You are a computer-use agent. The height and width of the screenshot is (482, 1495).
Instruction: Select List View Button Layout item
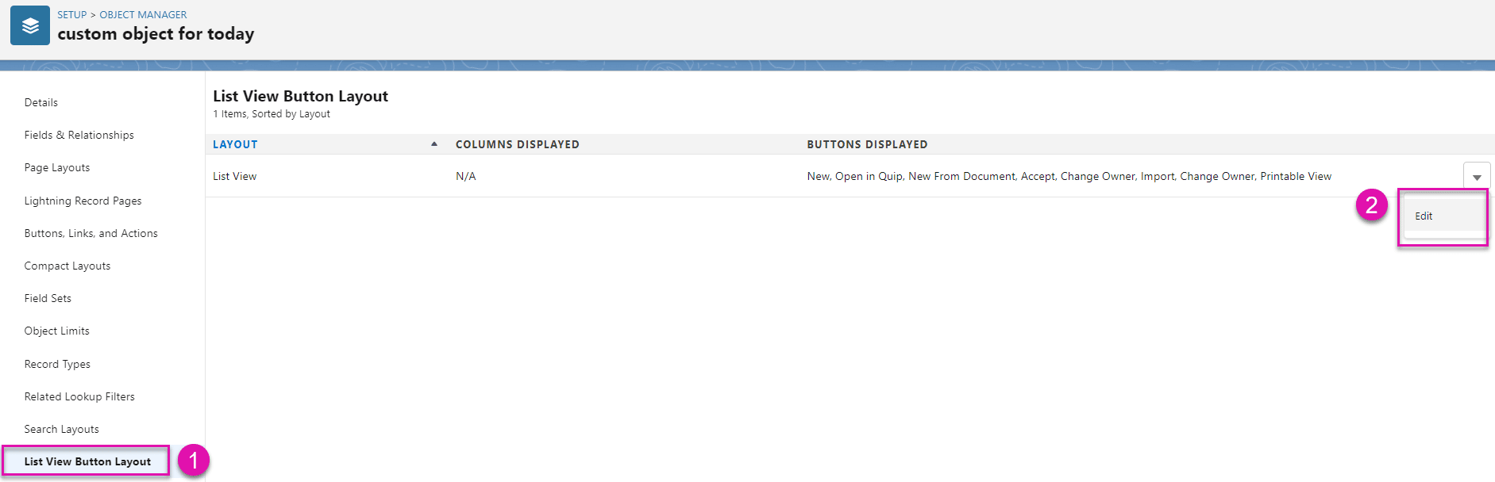(x=87, y=462)
